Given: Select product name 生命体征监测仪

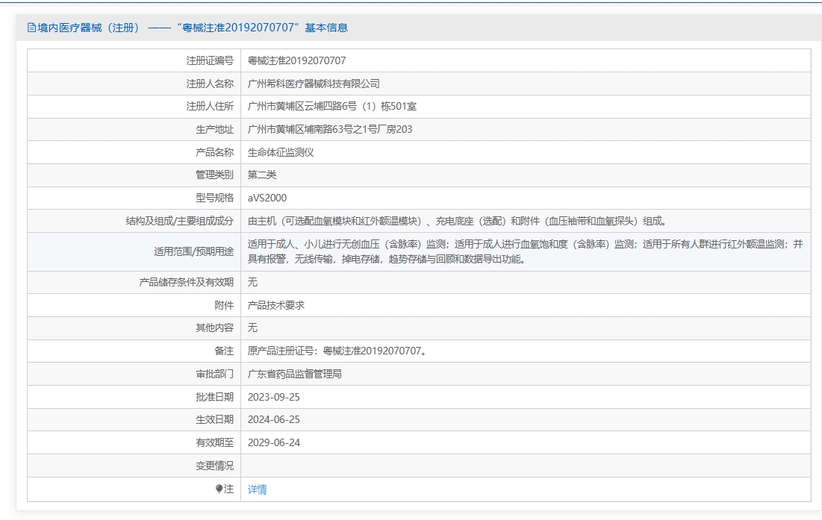Looking at the screenshot, I should click(x=281, y=152).
